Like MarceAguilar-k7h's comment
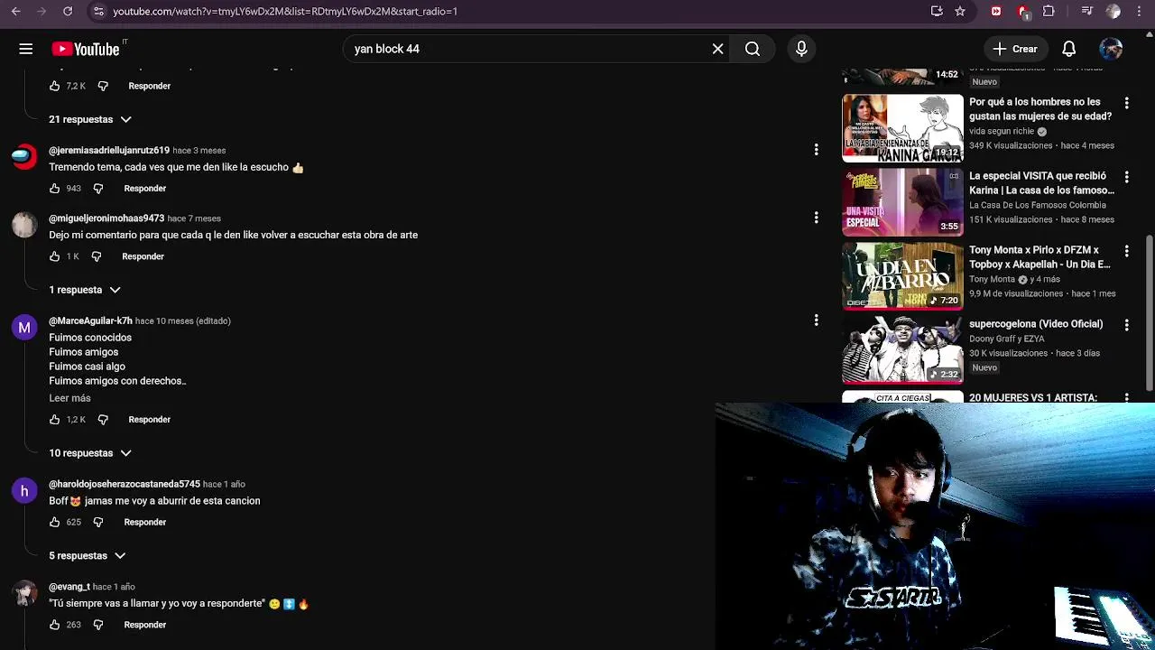Viewport: 1155px width, 650px height. [54, 420]
